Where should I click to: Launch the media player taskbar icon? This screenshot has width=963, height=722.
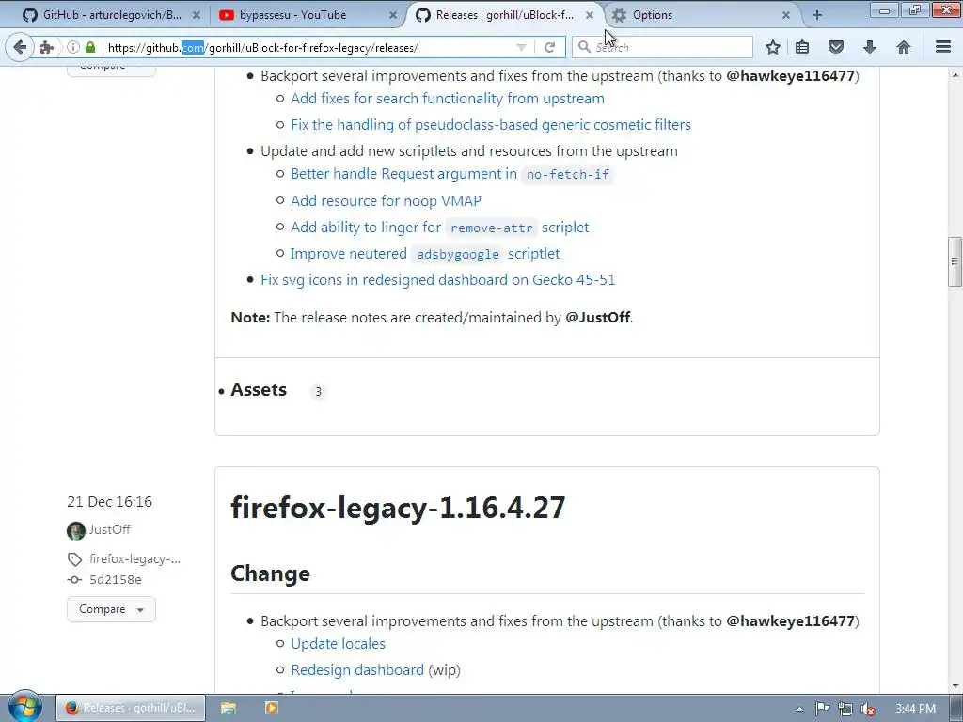[x=271, y=708]
